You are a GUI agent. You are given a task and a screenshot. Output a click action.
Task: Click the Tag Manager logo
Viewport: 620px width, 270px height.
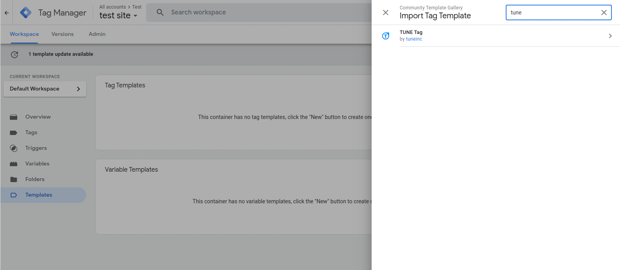click(26, 12)
